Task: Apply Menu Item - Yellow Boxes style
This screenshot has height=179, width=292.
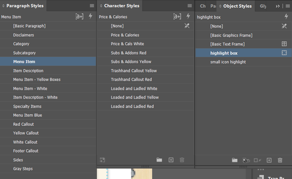Action: pyautogui.click(x=48, y=80)
